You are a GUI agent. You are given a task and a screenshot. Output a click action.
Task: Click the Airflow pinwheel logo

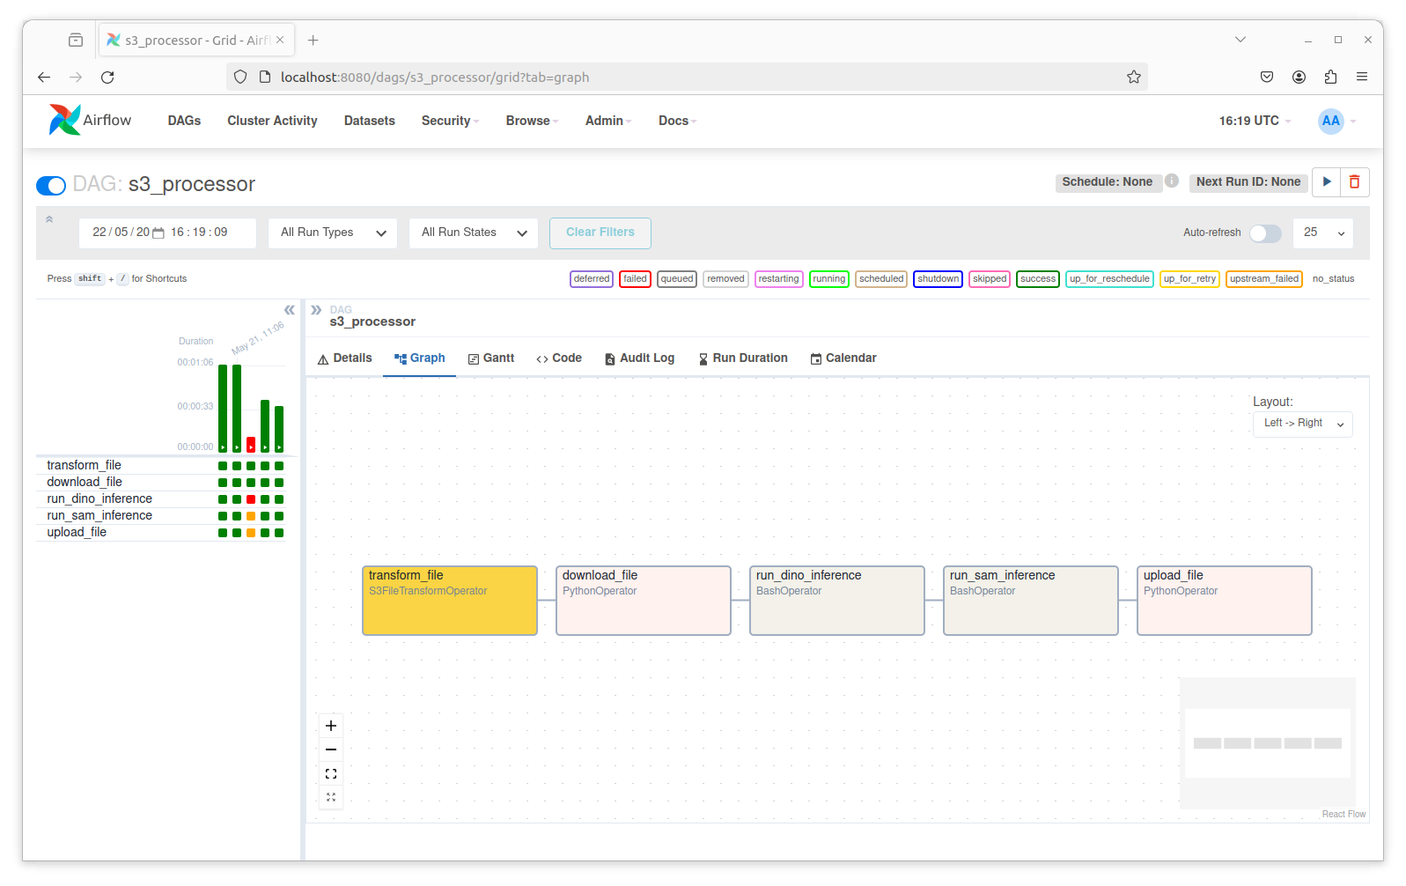[64, 120]
